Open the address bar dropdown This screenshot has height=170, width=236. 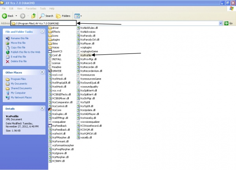tap(221, 23)
